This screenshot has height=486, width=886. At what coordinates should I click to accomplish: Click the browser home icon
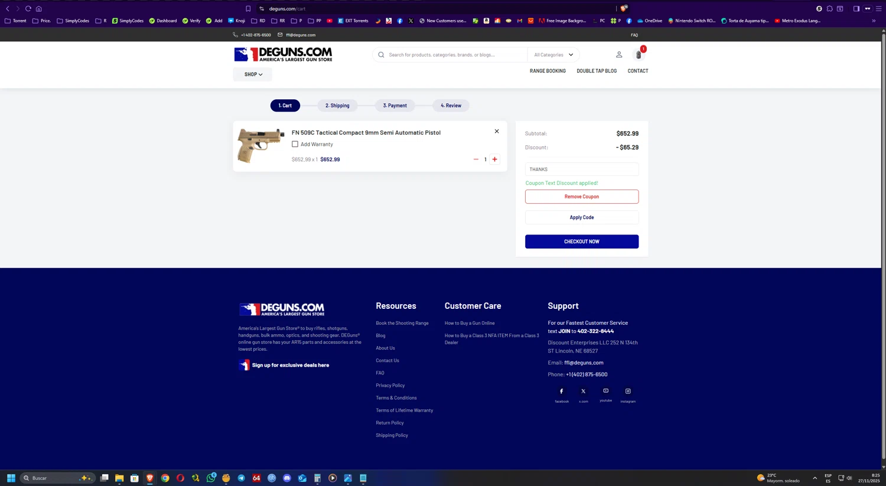(x=39, y=9)
